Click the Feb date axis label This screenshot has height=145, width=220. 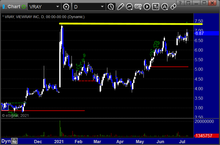pos(78,142)
